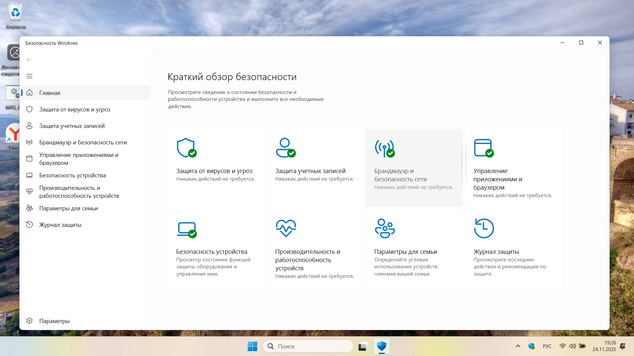Go to Защита учетных записей in the sidebar
Viewport: 634px width, 356px height.
point(72,126)
